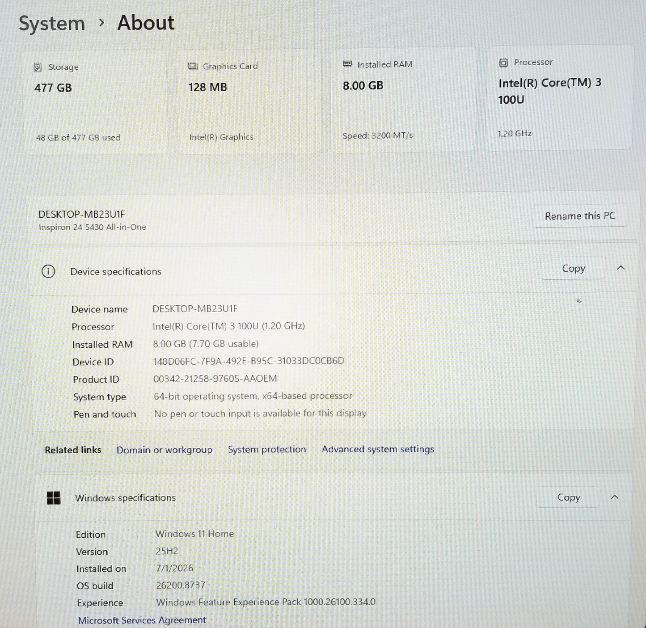The image size is (646, 628).
Task: Collapse the Windows specifications section
Action: click(615, 497)
